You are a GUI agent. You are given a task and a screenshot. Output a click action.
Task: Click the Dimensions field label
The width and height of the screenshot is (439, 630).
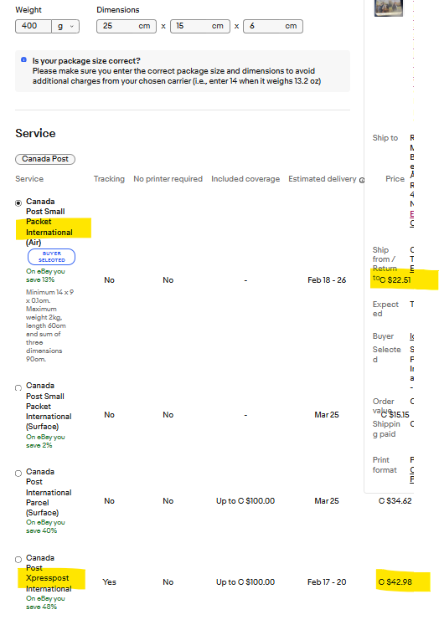click(x=118, y=10)
